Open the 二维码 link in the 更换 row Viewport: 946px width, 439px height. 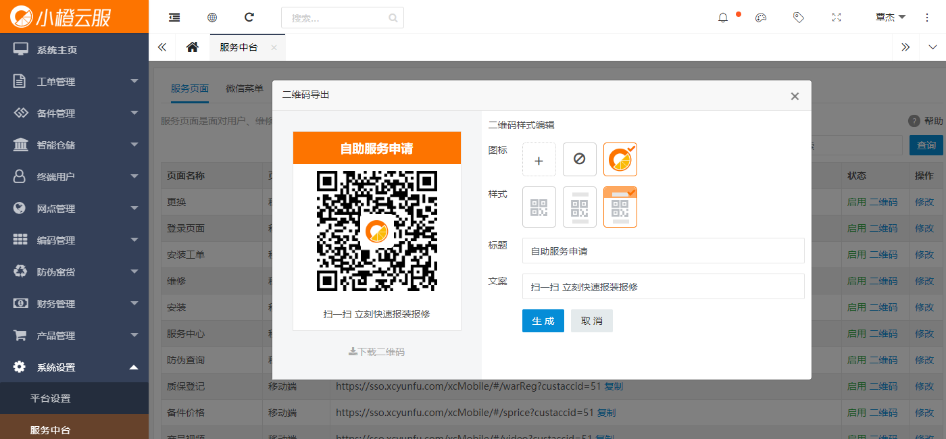tap(883, 201)
